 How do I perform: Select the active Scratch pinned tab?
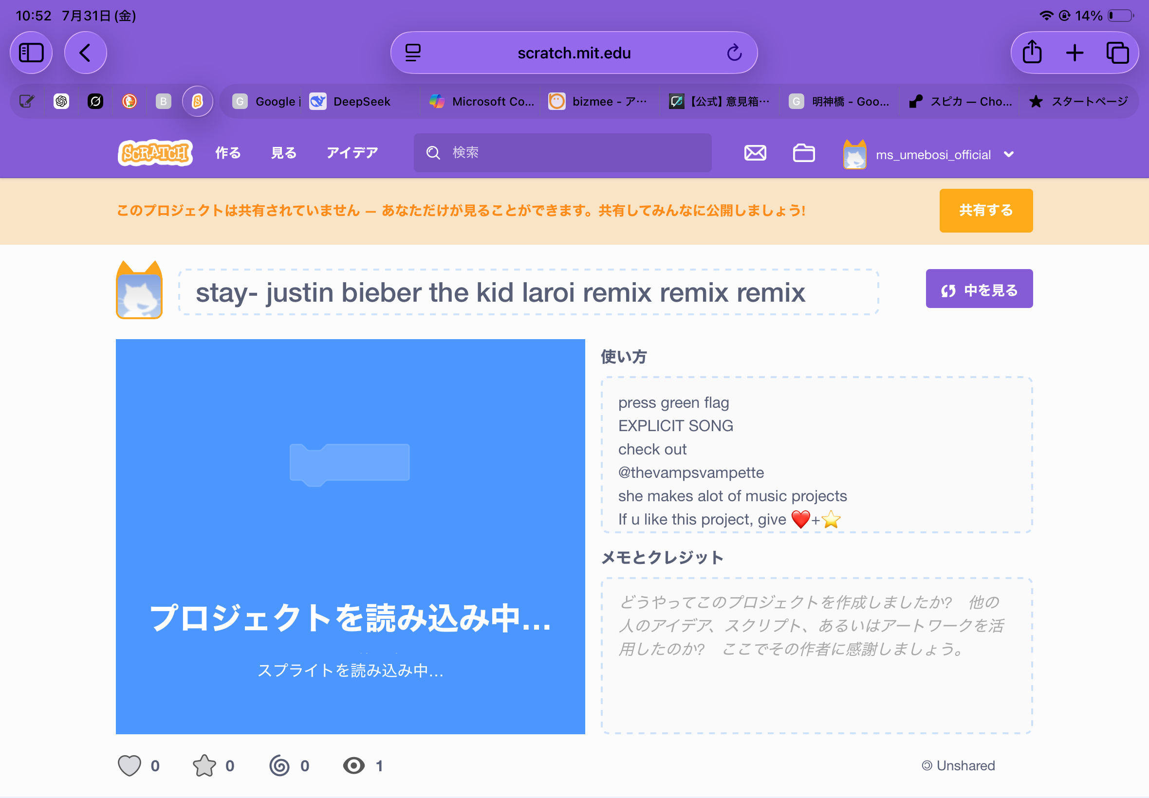pyautogui.click(x=198, y=102)
